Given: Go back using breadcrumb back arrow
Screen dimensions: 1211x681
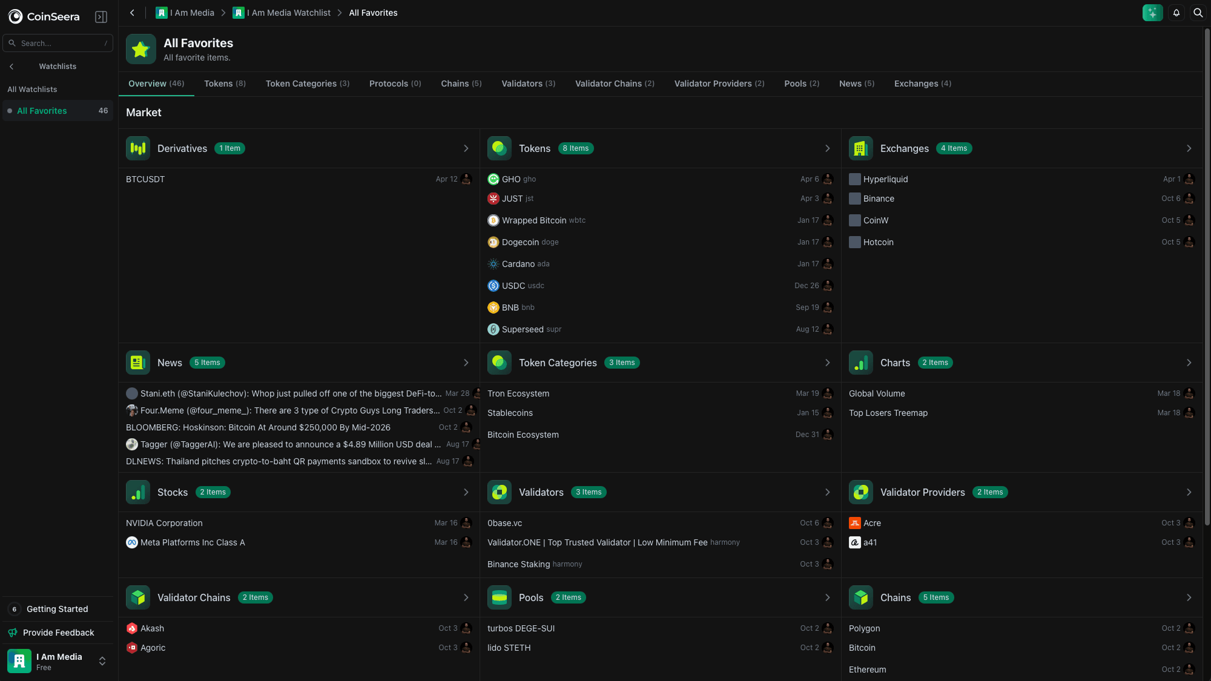Looking at the screenshot, I should tap(132, 13).
